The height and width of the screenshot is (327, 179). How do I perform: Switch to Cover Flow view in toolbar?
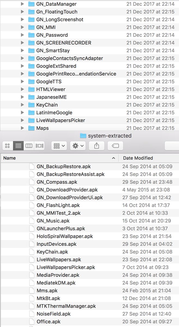pos(39,146)
